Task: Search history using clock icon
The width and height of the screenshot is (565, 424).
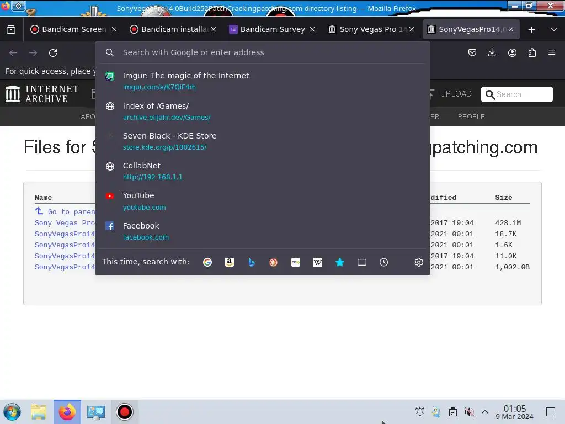Action: [384, 262]
